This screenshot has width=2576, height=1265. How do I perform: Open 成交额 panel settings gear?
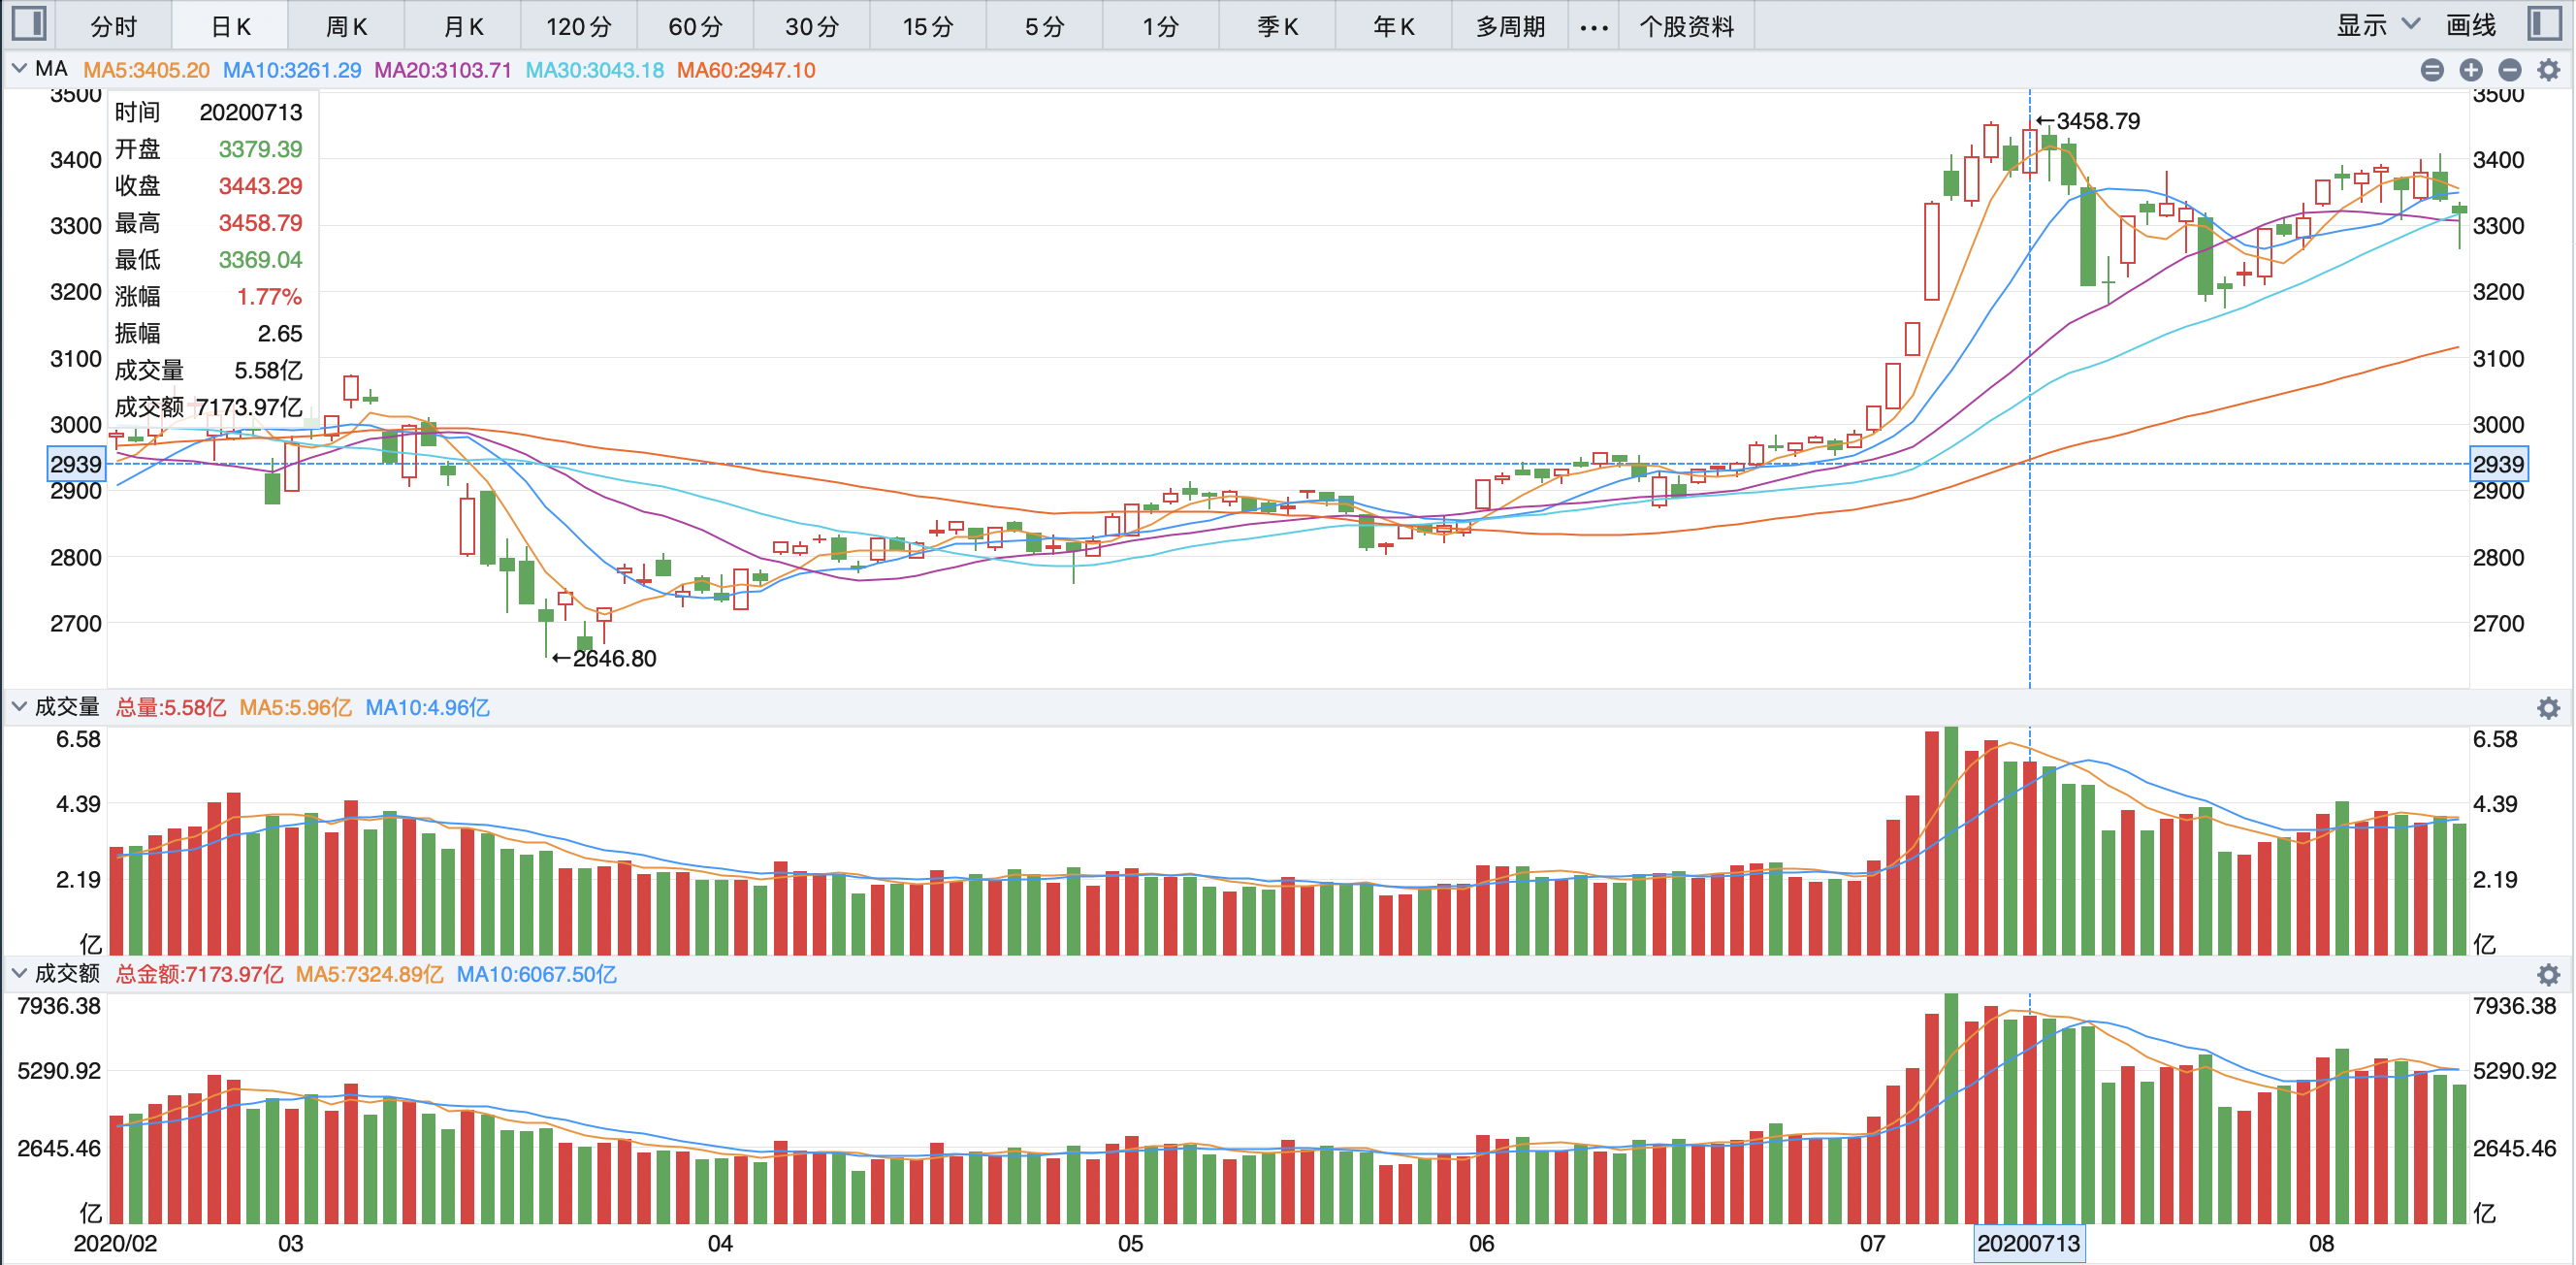(2548, 974)
